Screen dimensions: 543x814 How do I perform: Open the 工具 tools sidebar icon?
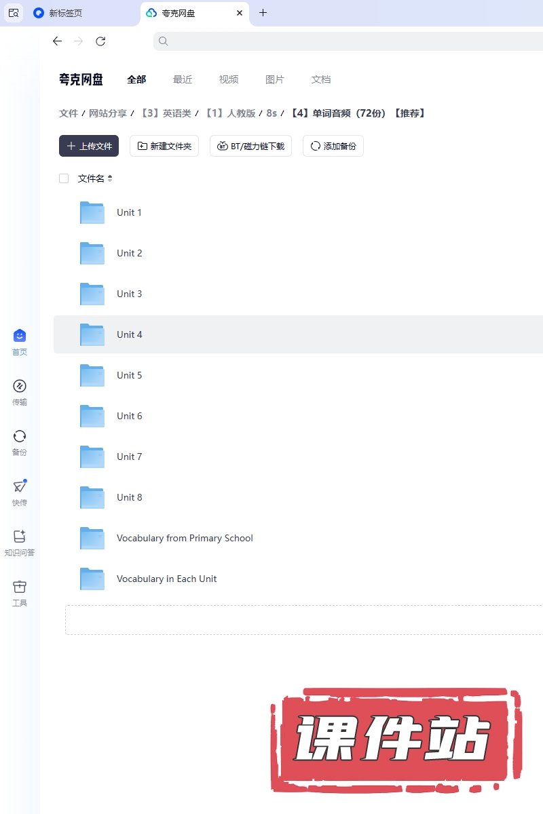coord(20,587)
